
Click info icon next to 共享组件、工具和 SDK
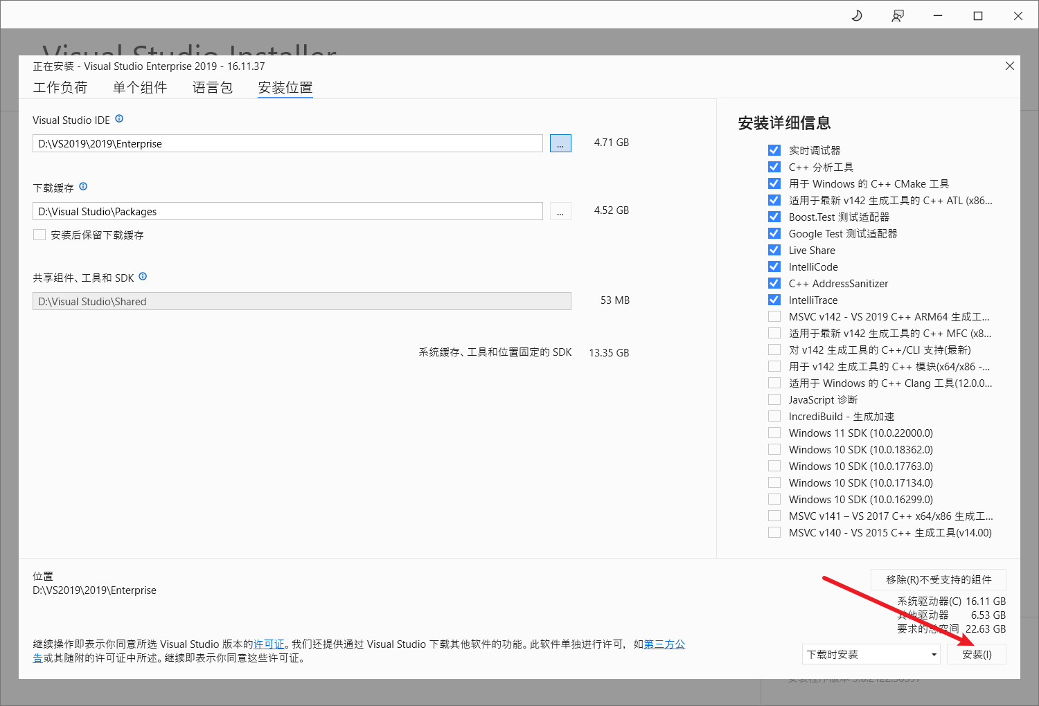pos(143,277)
